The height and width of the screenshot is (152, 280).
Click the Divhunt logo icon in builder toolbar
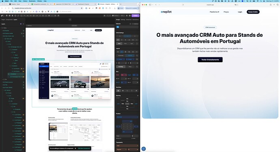2,16
